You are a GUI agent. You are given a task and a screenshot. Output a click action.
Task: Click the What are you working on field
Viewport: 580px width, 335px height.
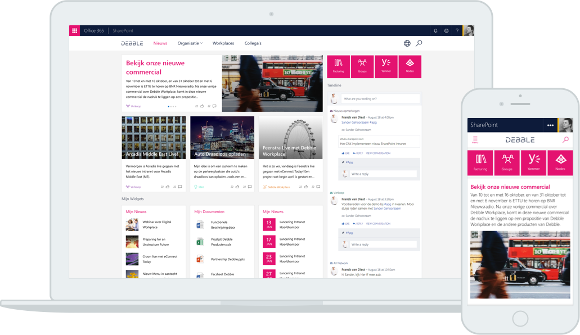[x=381, y=99]
